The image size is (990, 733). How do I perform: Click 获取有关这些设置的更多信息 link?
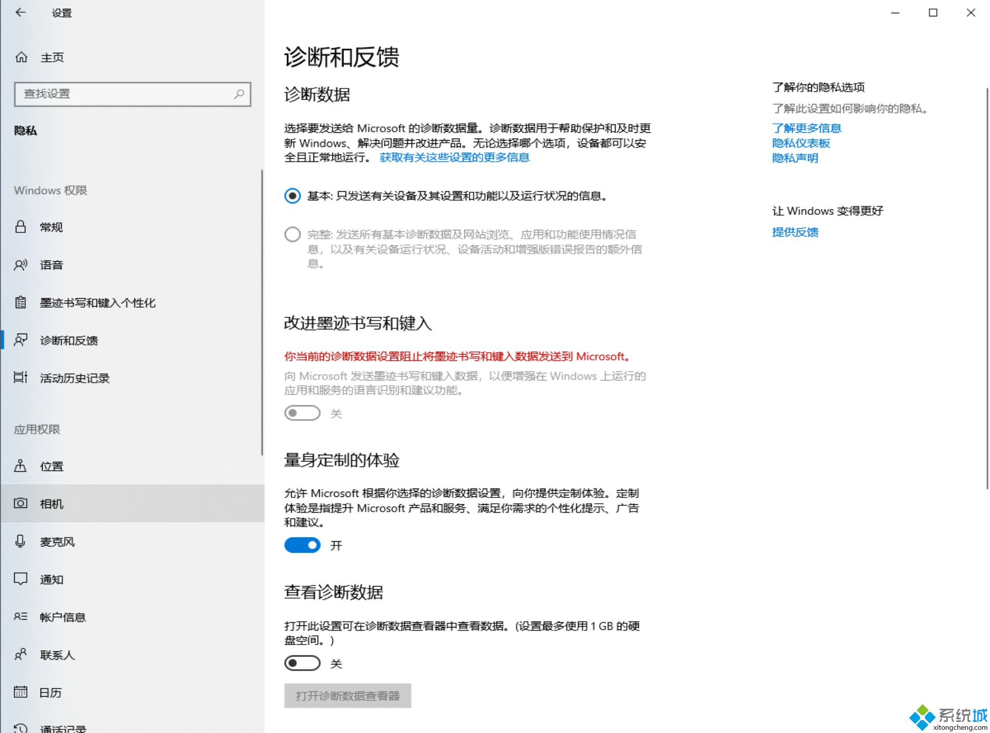455,158
